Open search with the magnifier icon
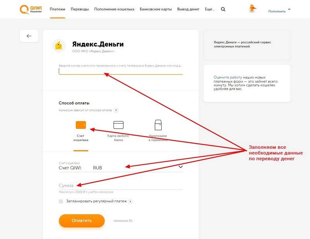 click(x=223, y=9)
